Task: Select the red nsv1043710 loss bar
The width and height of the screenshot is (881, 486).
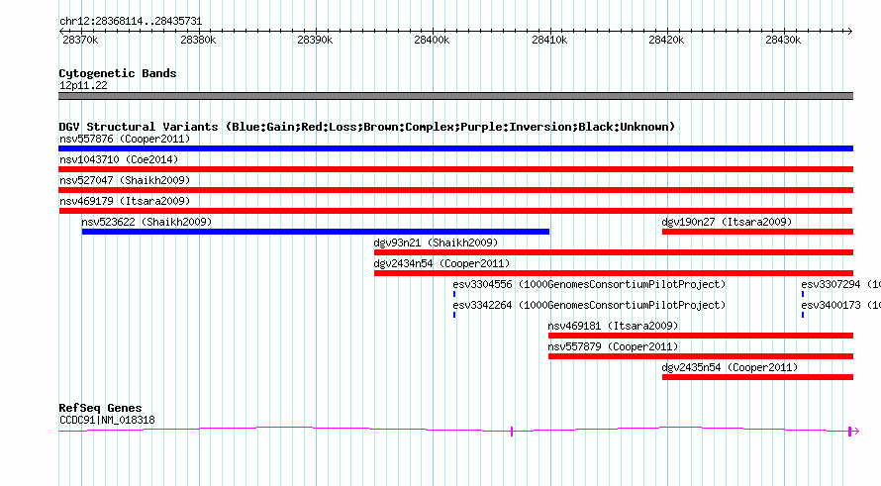Action: click(455, 169)
